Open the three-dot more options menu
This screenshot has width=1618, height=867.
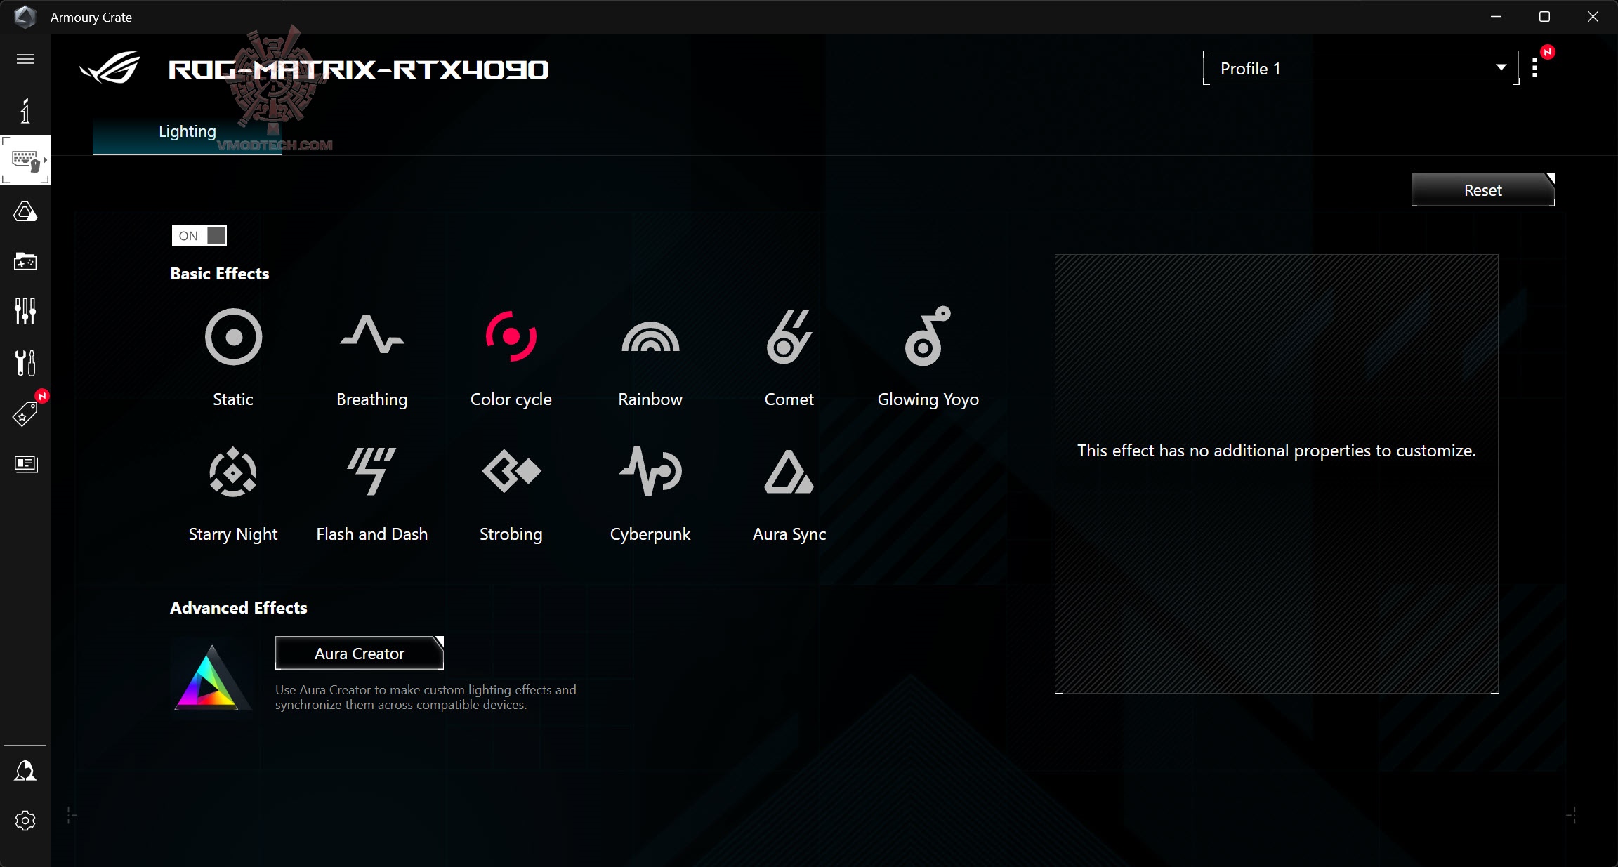pyautogui.click(x=1534, y=68)
